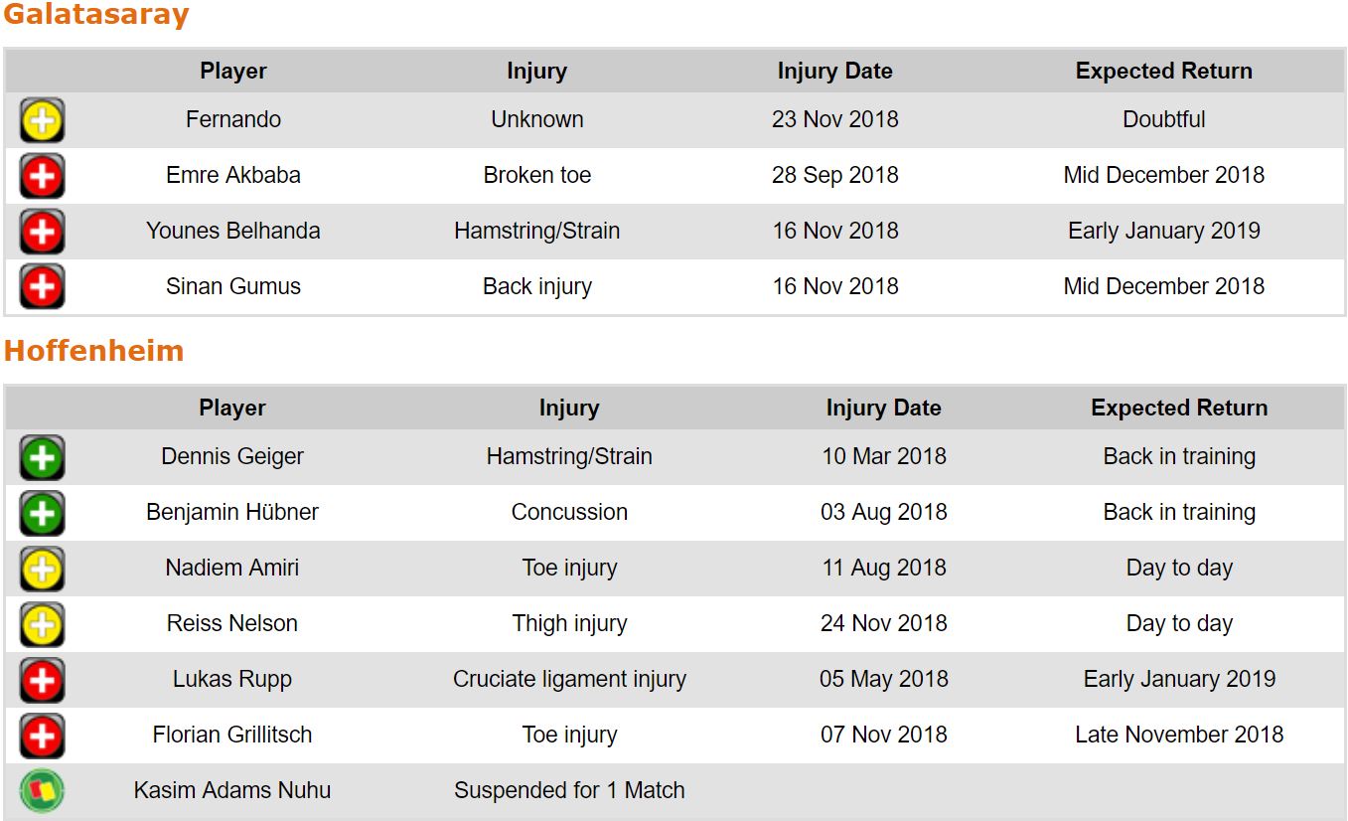The height and width of the screenshot is (821, 1348).
Task: Click the red injury icon for Emre Akbaba
Action: (42, 177)
